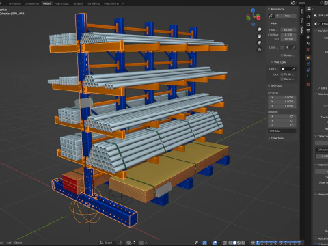This screenshot has width=328, height=246.
Task: Open the Add menu in viewport header
Action: click(x=9, y=243)
